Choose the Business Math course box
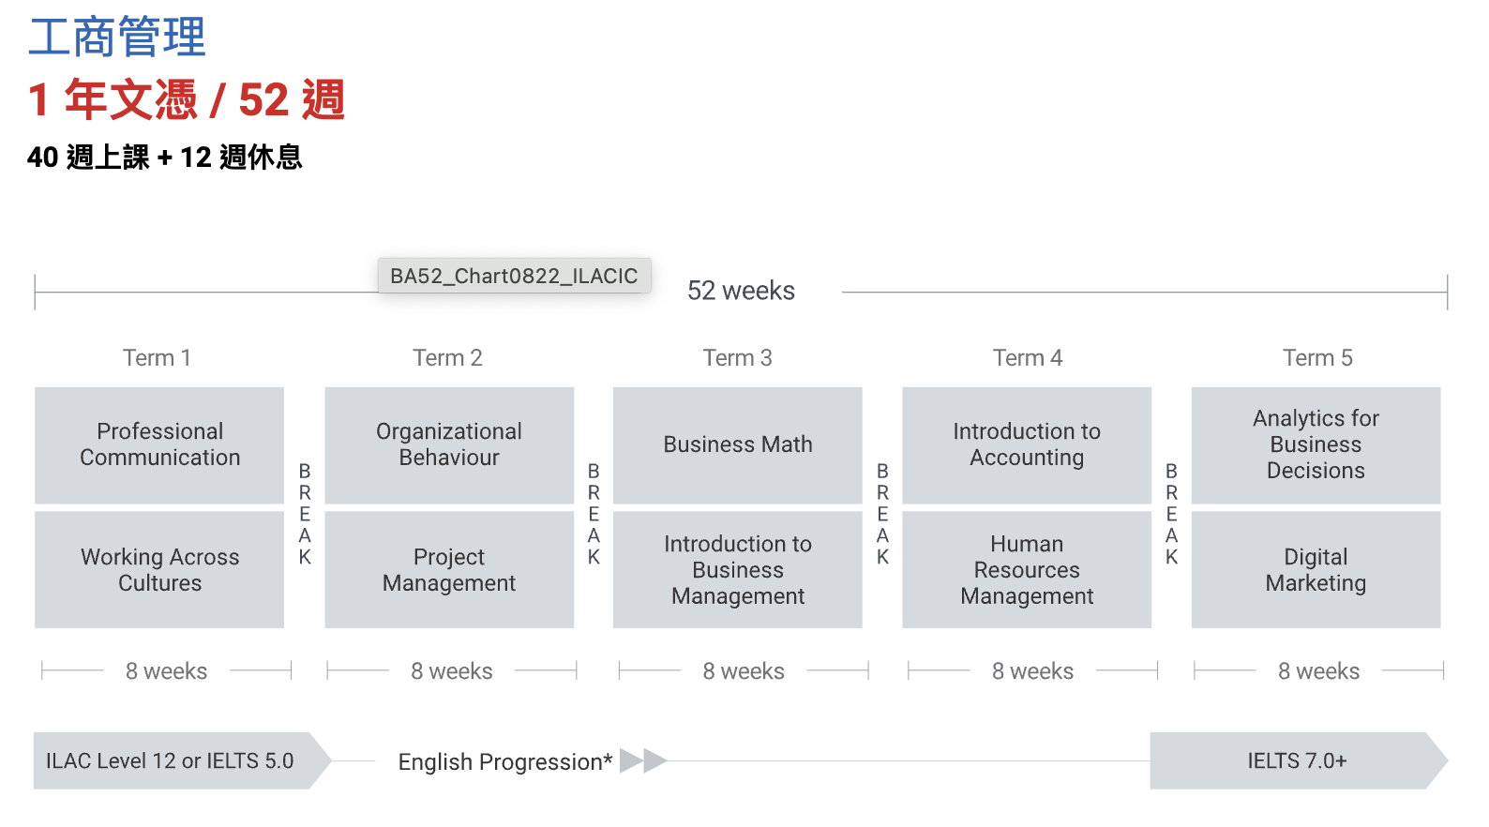The width and height of the screenshot is (1489, 827). (738, 445)
